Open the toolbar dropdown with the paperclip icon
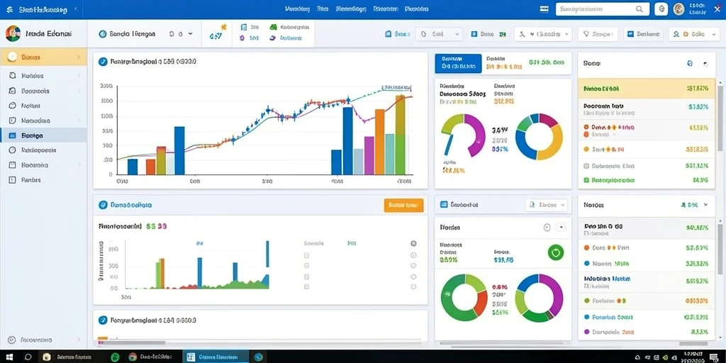This screenshot has height=363, width=726. (439, 34)
